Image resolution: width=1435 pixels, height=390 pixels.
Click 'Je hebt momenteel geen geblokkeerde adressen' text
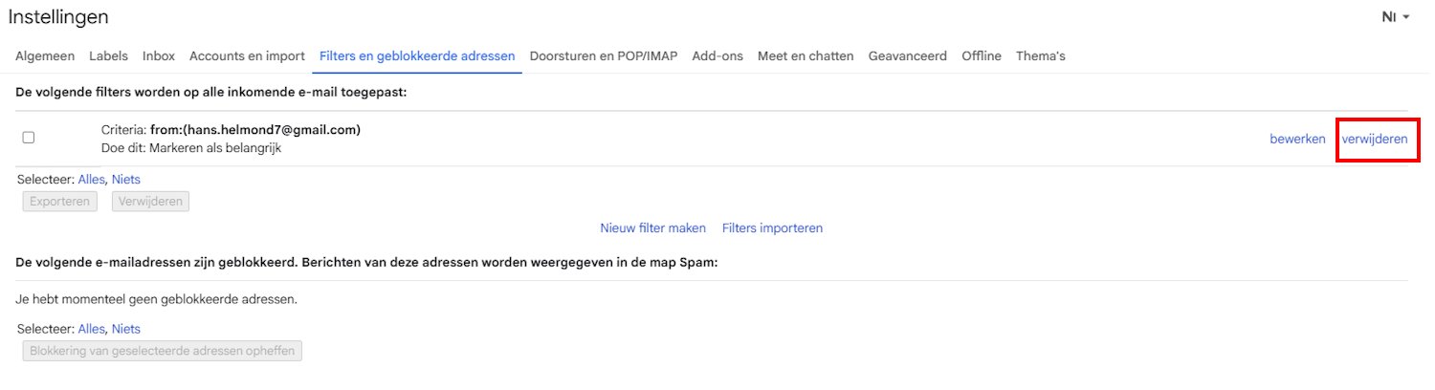click(157, 299)
